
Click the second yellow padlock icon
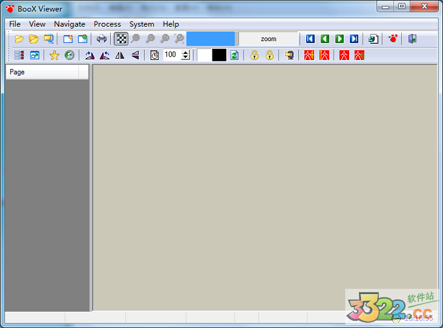[x=270, y=55]
